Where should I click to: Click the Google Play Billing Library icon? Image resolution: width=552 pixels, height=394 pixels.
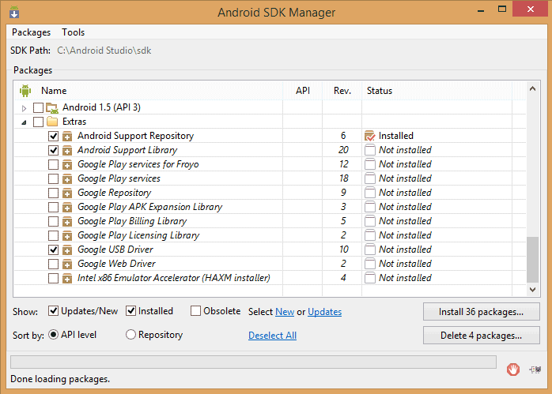click(x=67, y=221)
